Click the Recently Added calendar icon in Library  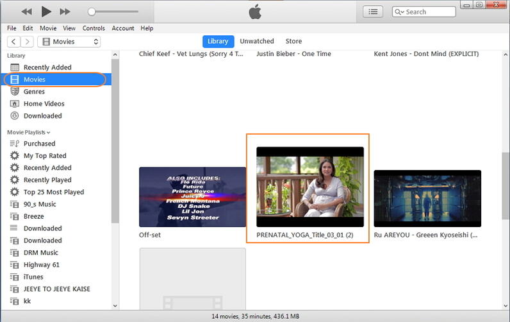pos(15,67)
